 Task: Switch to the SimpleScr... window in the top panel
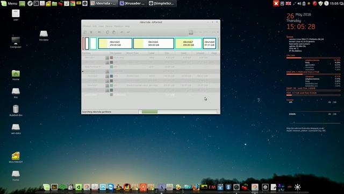162,3
